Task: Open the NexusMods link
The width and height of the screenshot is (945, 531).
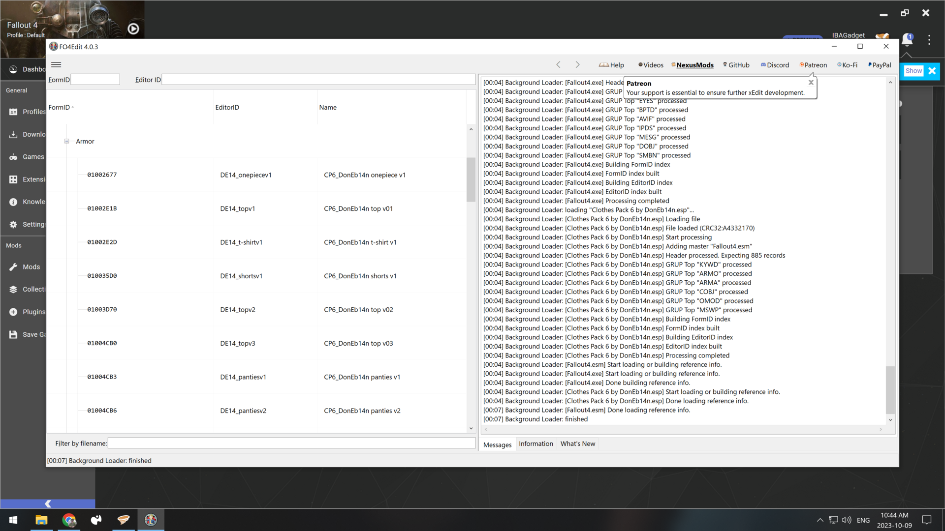Action: 693,65
